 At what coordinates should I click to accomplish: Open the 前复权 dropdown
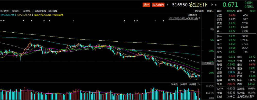28,11
